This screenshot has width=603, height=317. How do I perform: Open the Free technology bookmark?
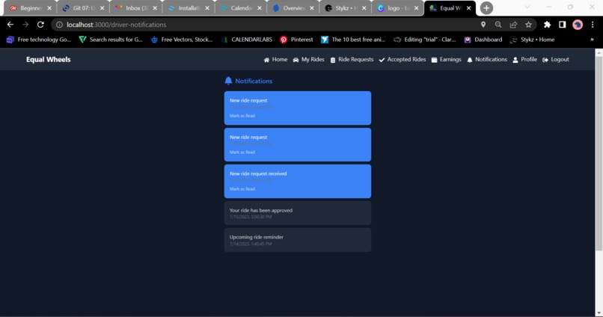click(x=39, y=40)
